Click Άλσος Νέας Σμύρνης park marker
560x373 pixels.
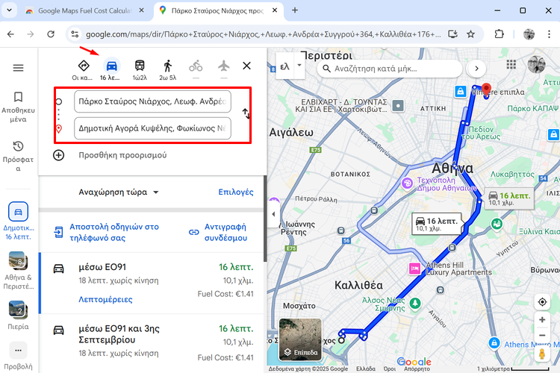coord(414,304)
